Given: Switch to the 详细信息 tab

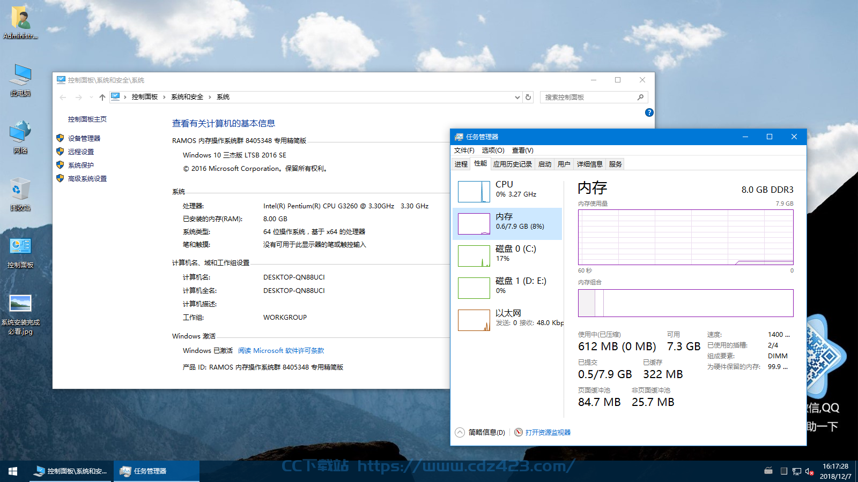Looking at the screenshot, I should (590, 164).
